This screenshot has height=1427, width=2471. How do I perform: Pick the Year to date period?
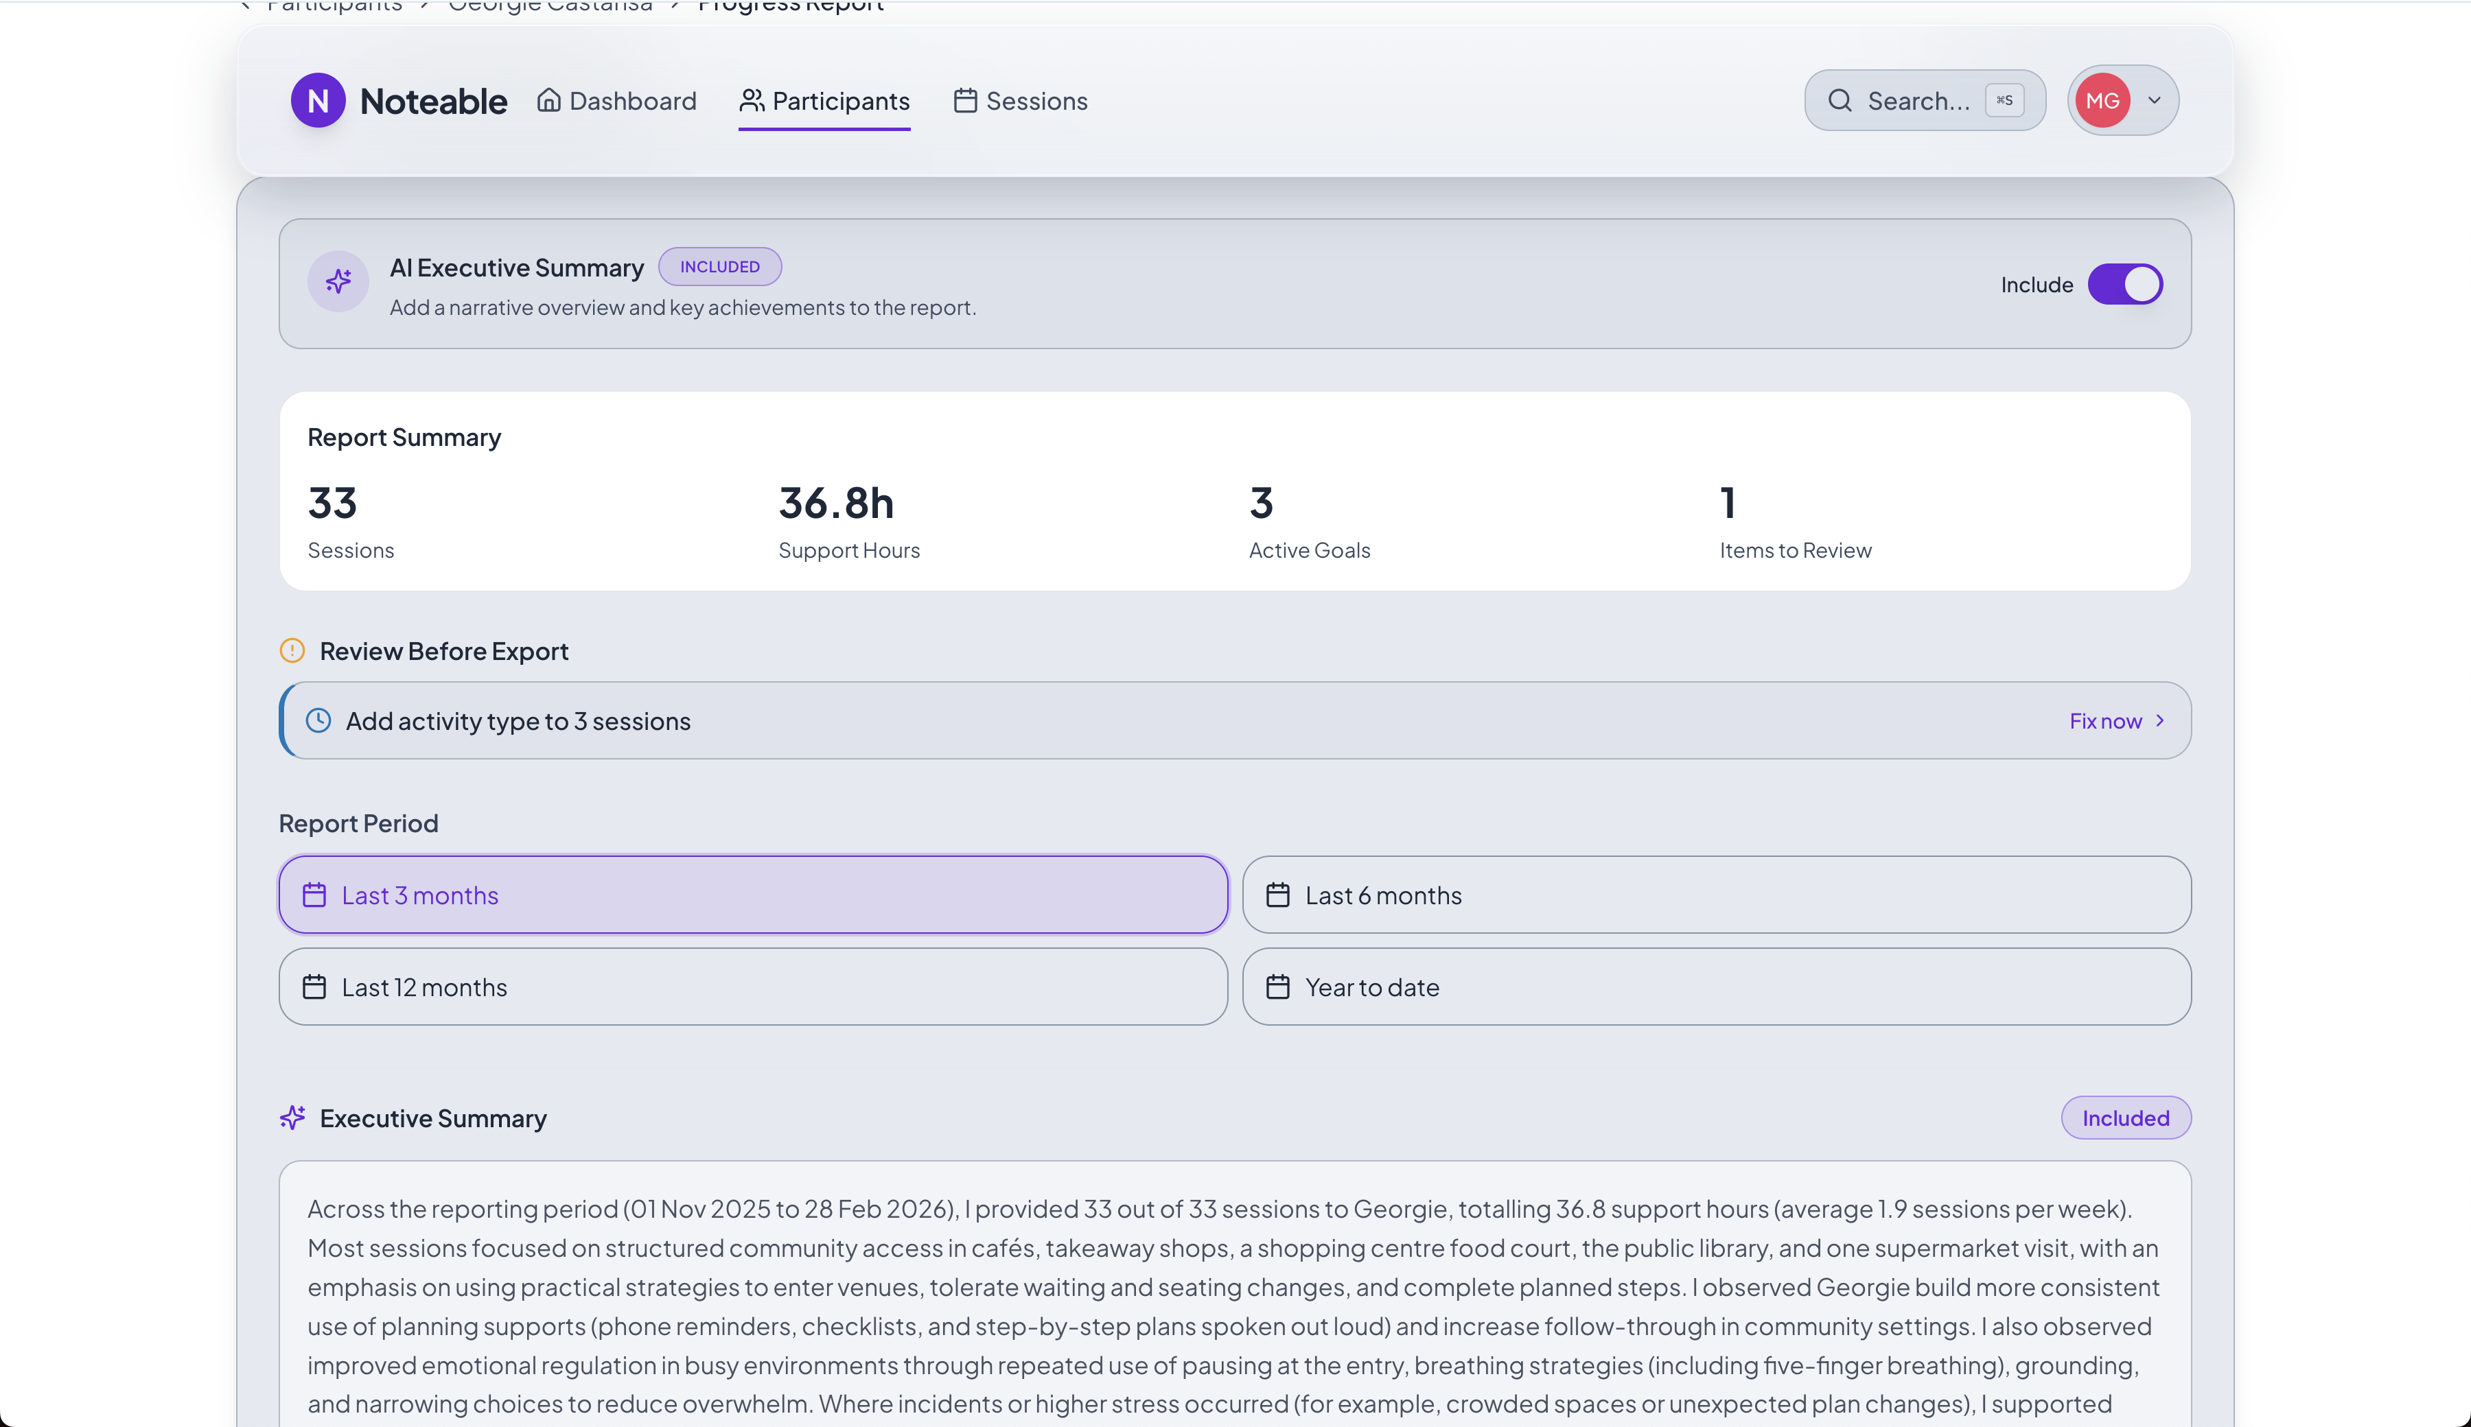[1716, 987]
